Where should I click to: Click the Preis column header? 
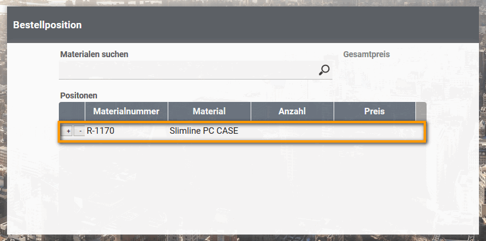tap(374, 111)
